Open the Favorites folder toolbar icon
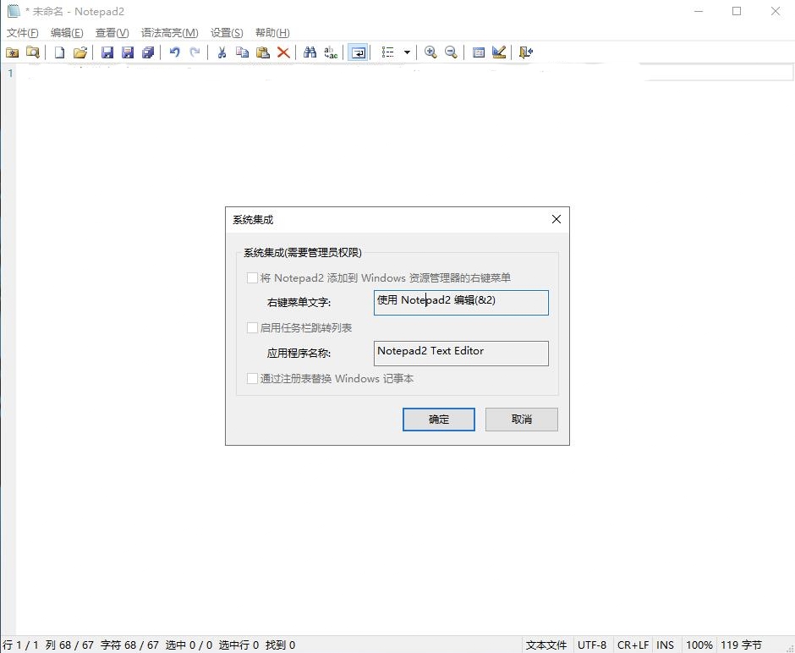The height and width of the screenshot is (653, 795). pyautogui.click(x=12, y=52)
